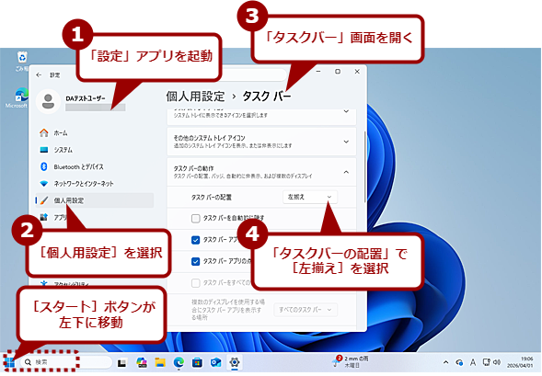Maximize the Settings window
The width and height of the screenshot is (542, 376).
pyautogui.click(x=338, y=71)
